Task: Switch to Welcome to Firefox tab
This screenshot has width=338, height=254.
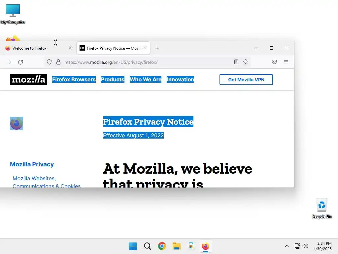Action: pos(38,48)
